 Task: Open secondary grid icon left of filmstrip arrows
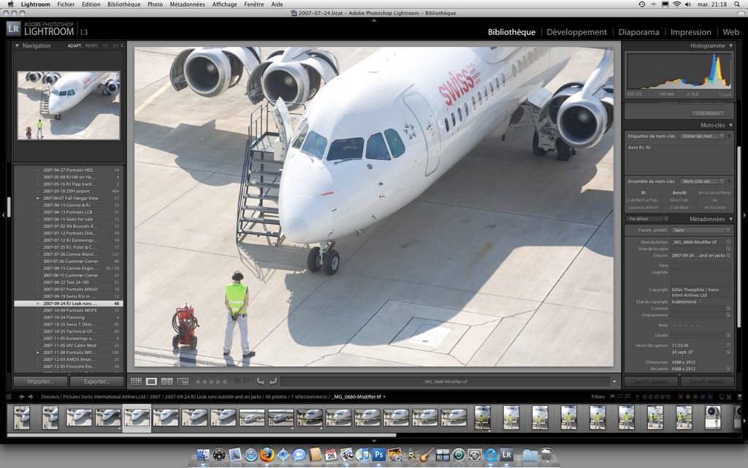tap(9, 397)
